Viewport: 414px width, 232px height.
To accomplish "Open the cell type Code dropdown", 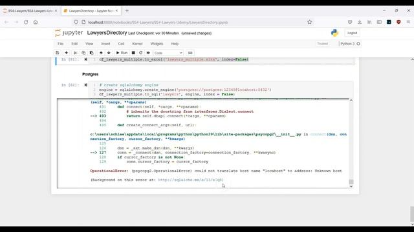I will pos(168,53).
